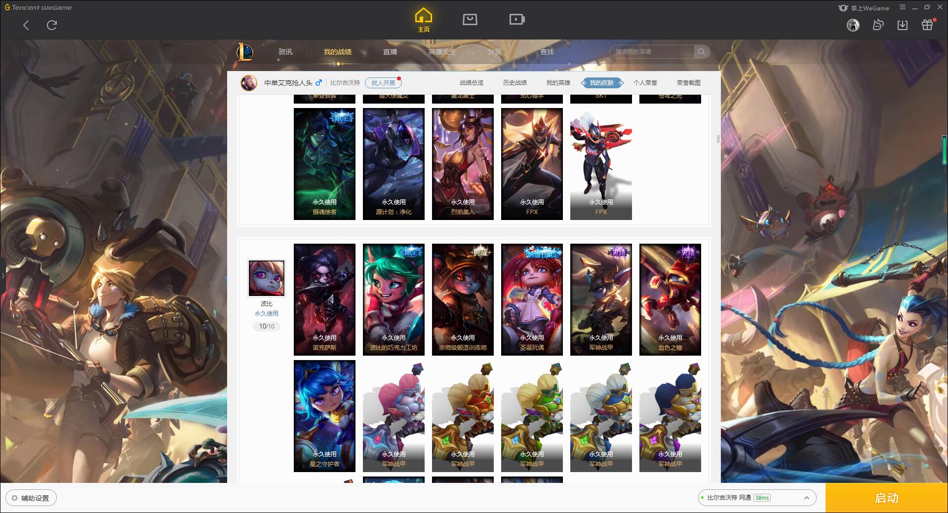This screenshot has width=948, height=513.
Task: Open the 个人荣誉 sub-tab
Action: (645, 83)
